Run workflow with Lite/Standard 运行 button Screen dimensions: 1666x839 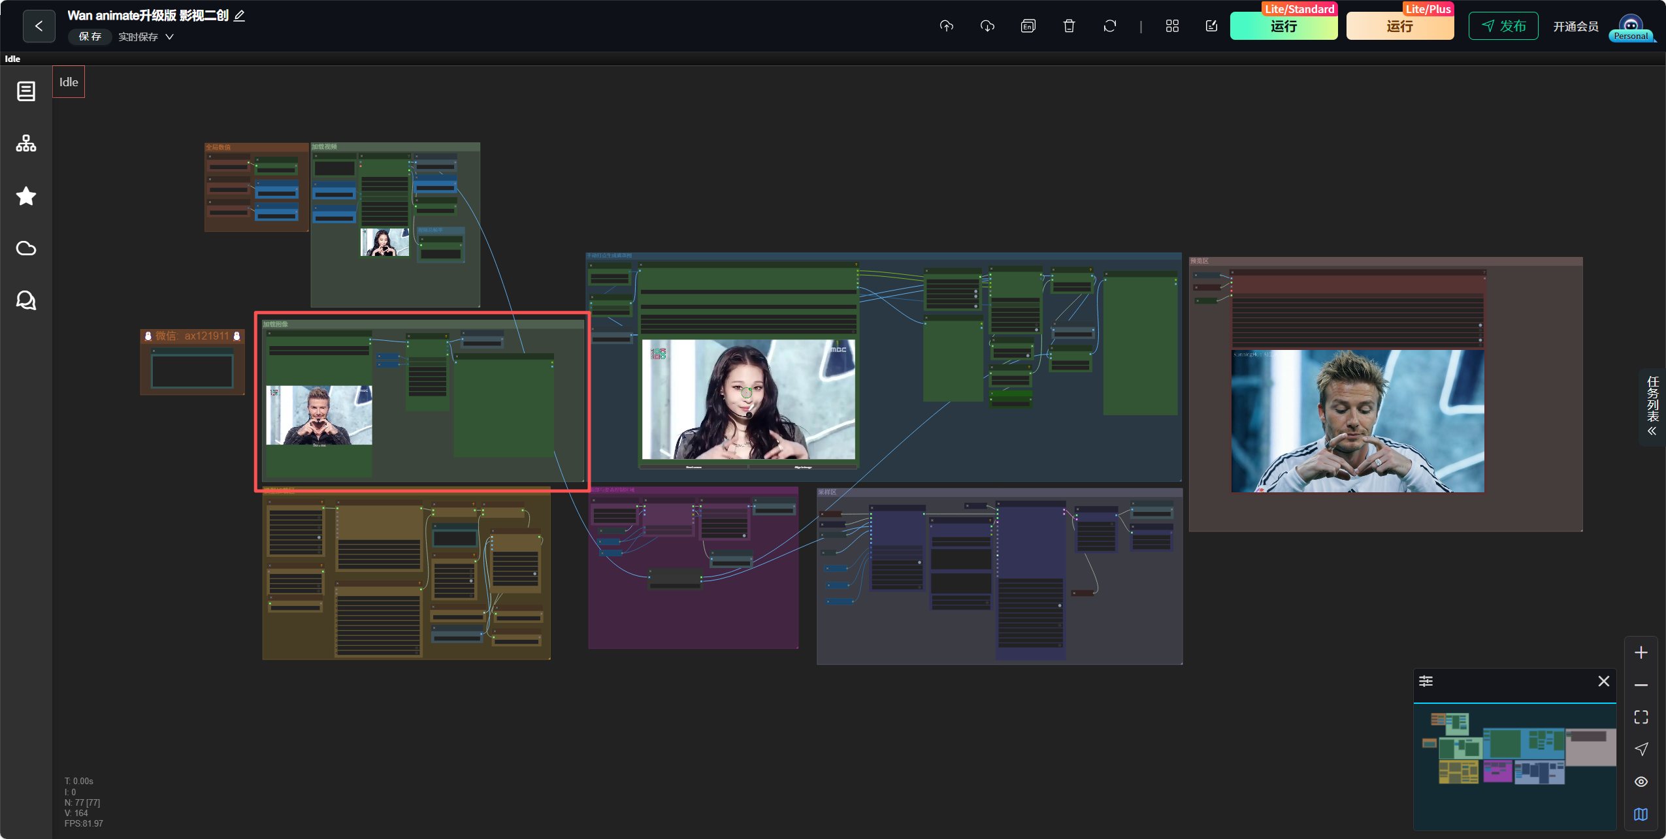(x=1283, y=26)
